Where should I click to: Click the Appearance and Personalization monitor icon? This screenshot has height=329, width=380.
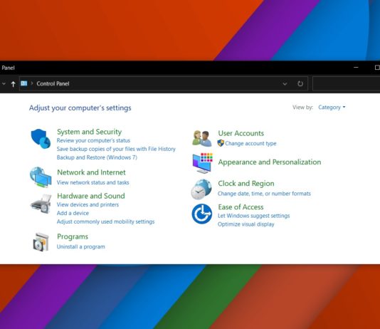click(203, 163)
